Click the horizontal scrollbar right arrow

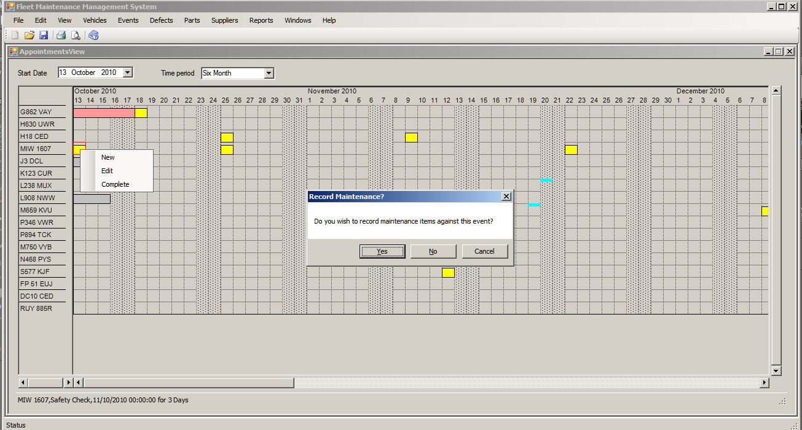(x=765, y=383)
